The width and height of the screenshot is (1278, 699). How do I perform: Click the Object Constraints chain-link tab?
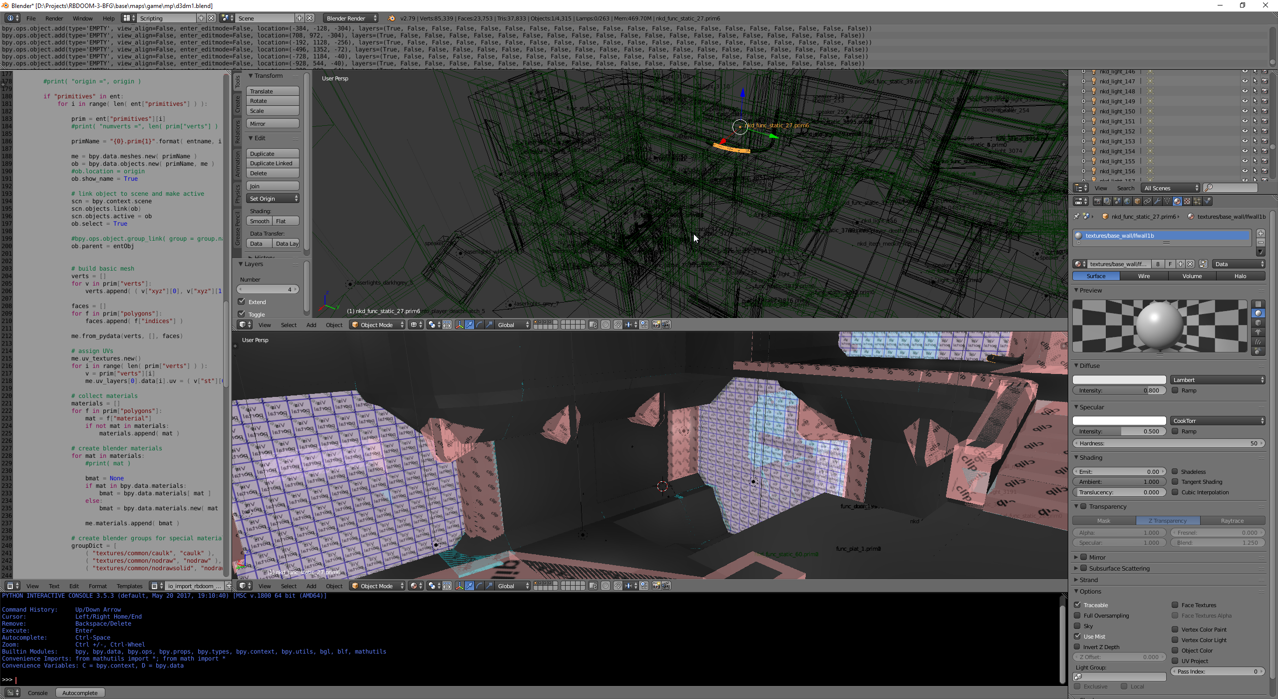click(x=1147, y=201)
